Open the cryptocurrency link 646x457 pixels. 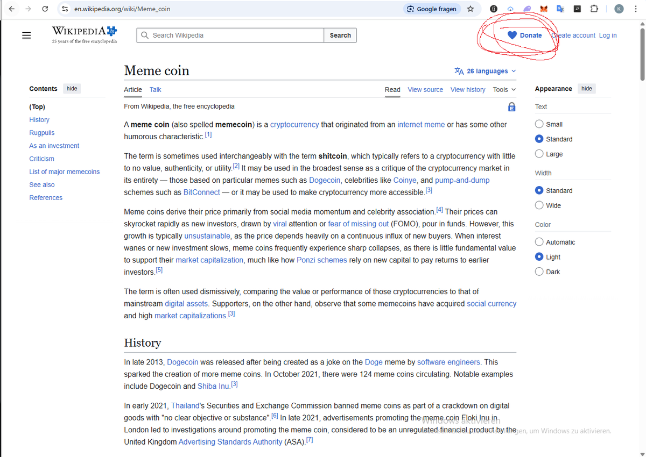(294, 125)
